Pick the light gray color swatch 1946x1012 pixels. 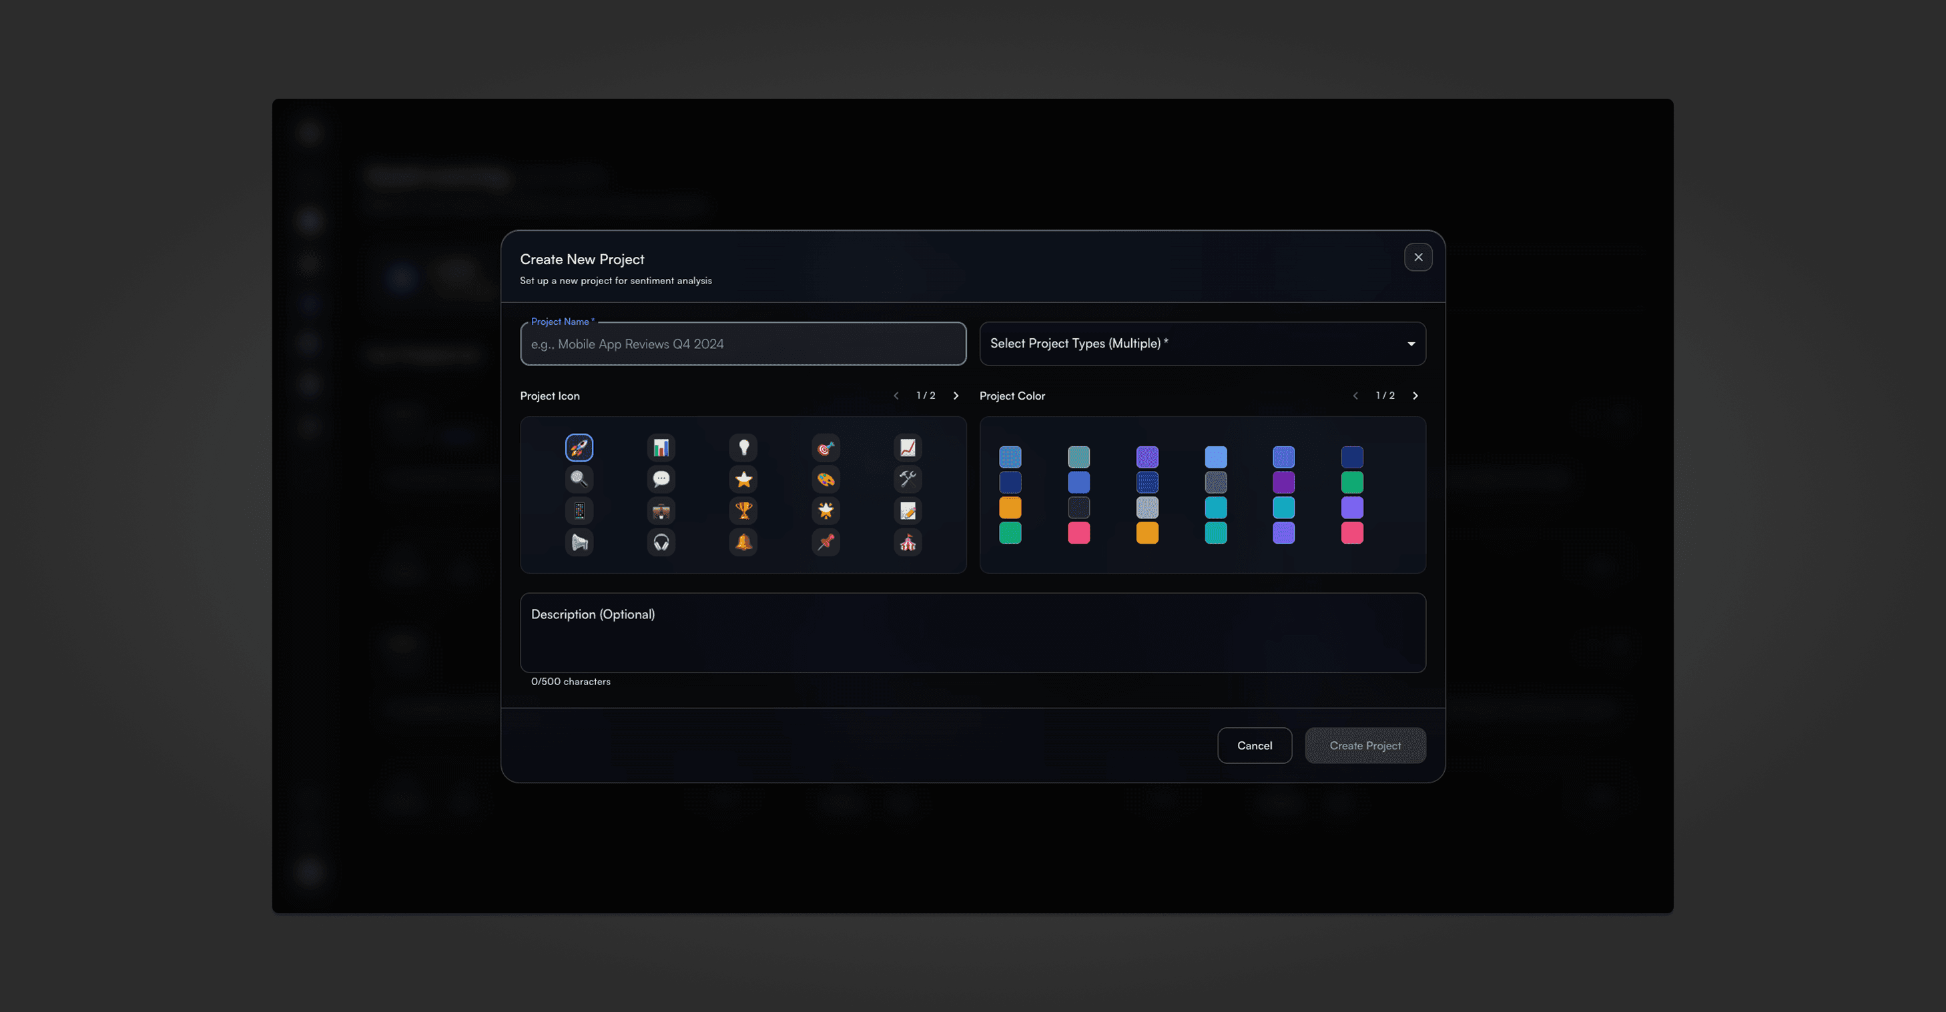(1147, 508)
